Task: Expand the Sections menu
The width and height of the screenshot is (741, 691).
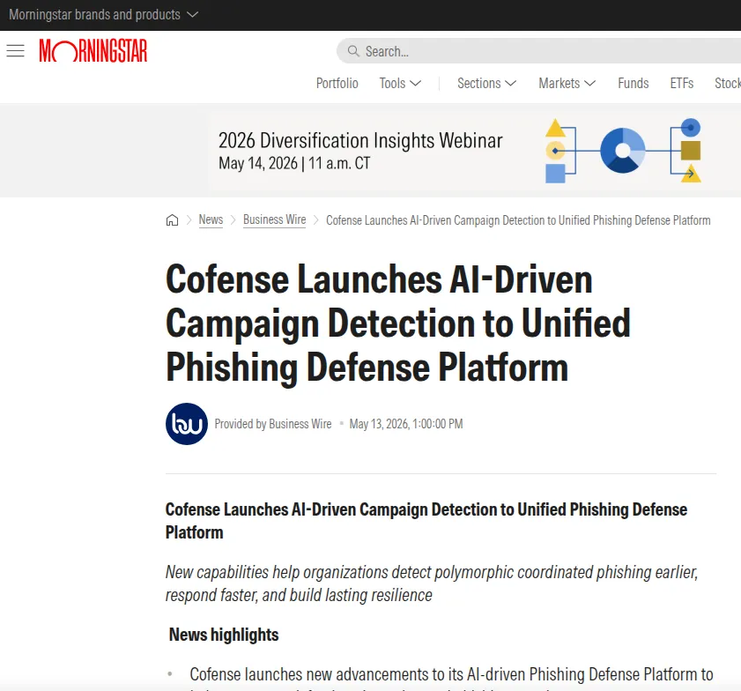Action: click(486, 83)
